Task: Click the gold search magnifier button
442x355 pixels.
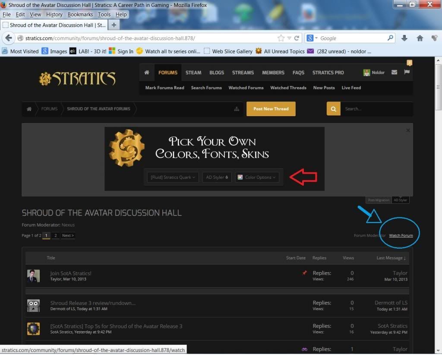Action: click(334, 109)
